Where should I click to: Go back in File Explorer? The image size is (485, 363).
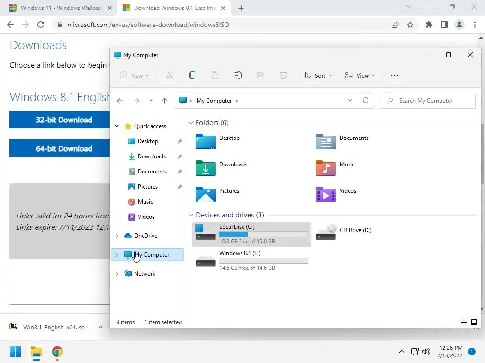(120, 101)
